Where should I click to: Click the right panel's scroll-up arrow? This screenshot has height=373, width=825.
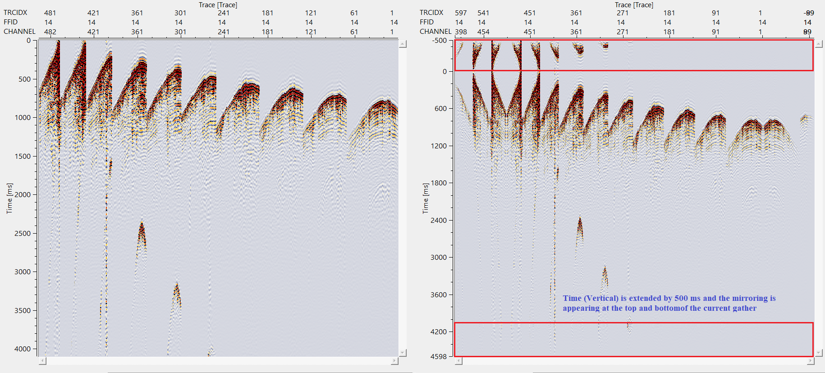coord(819,44)
